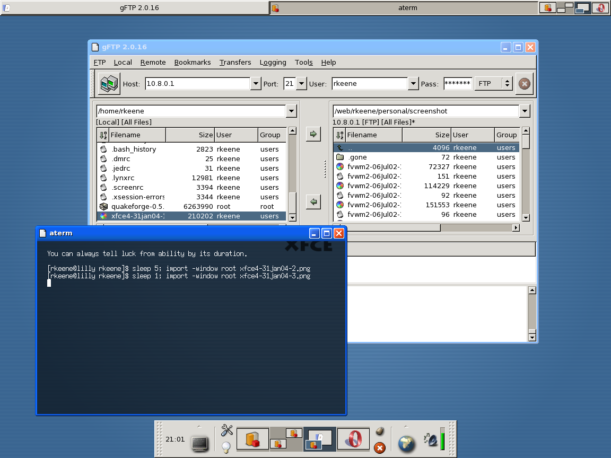Click the User field containing rkeene
611x458 pixels.
(370, 83)
